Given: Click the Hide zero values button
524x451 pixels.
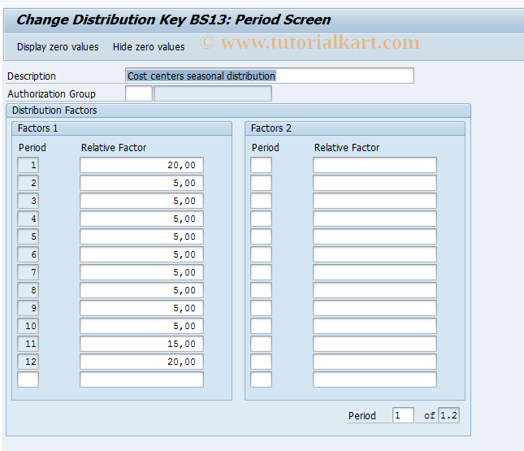Looking at the screenshot, I should click(149, 47).
